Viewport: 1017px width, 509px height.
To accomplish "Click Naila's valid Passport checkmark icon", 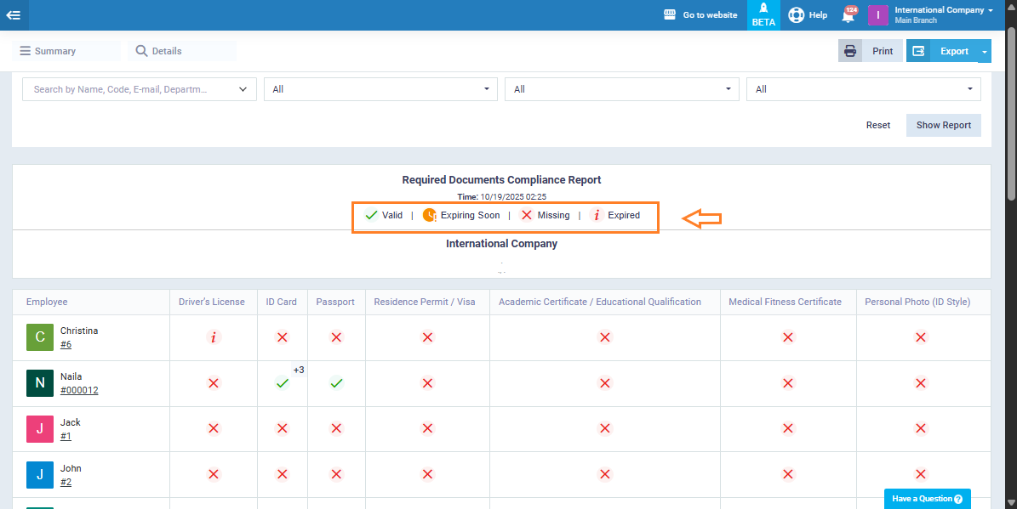I will pos(336,383).
